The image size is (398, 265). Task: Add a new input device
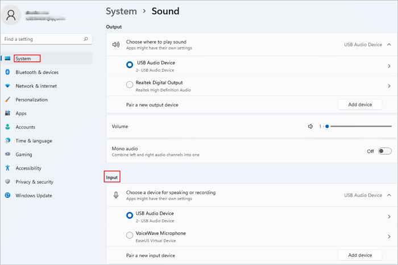coord(360,255)
